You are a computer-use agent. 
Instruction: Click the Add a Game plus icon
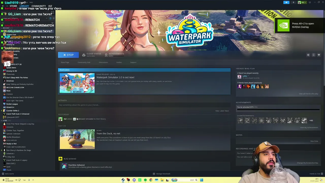tap(3, 174)
